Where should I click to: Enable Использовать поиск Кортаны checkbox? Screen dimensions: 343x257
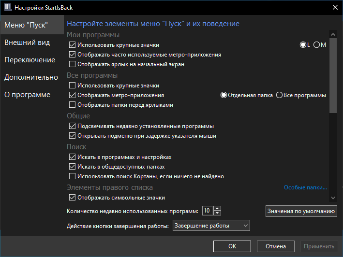pos(72,176)
